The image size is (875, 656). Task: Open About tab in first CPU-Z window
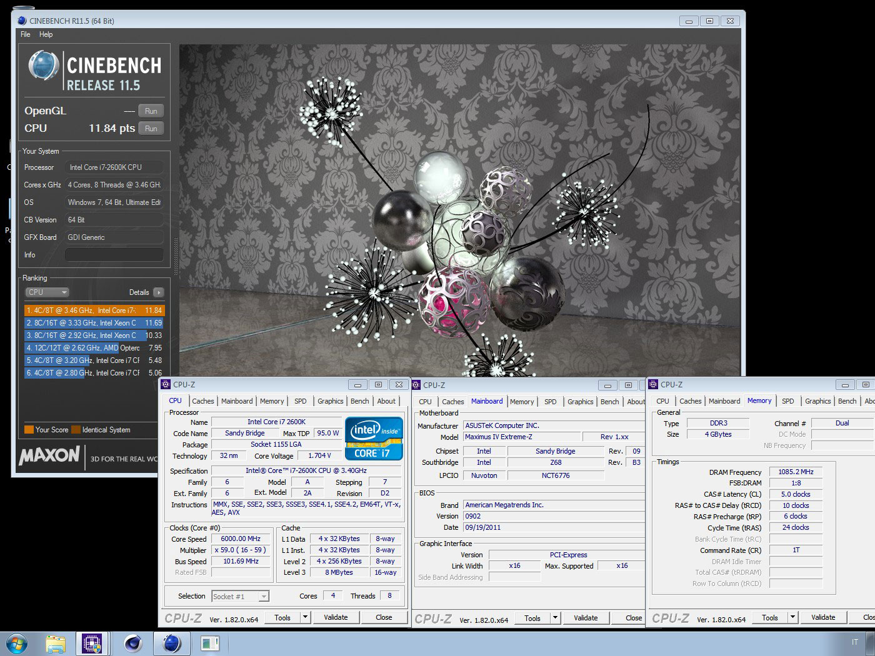pyautogui.click(x=386, y=401)
